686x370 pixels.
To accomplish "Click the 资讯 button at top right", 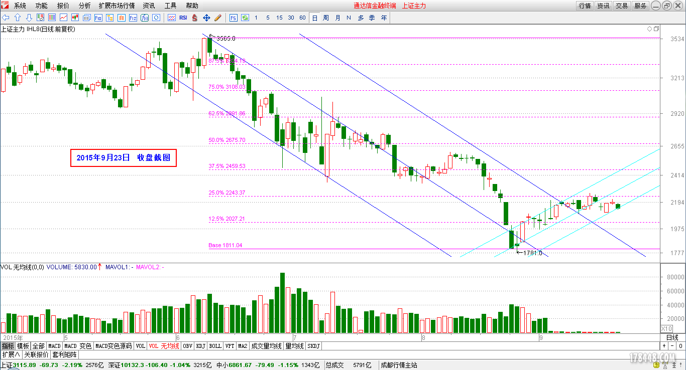I will [x=603, y=6].
